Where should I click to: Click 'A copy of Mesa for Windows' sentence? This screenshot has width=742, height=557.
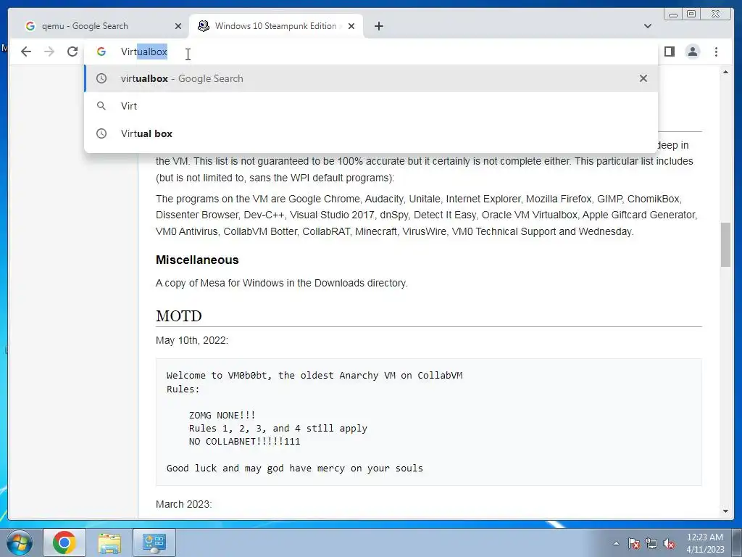pos(282,284)
